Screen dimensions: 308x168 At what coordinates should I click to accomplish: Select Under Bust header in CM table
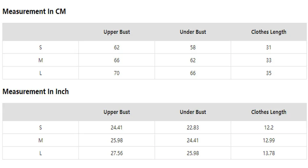[x=193, y=32]
